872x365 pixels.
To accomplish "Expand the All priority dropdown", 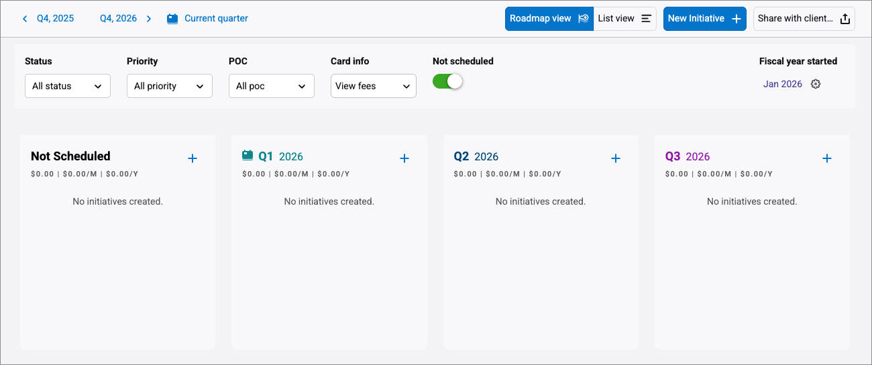I will [x=170, y=86].
